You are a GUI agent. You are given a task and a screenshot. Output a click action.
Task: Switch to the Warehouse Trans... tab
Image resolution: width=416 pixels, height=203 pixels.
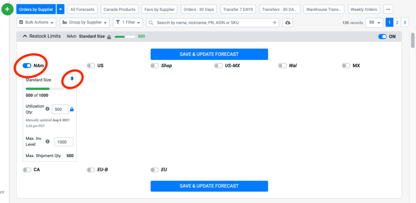pos(324,9)
